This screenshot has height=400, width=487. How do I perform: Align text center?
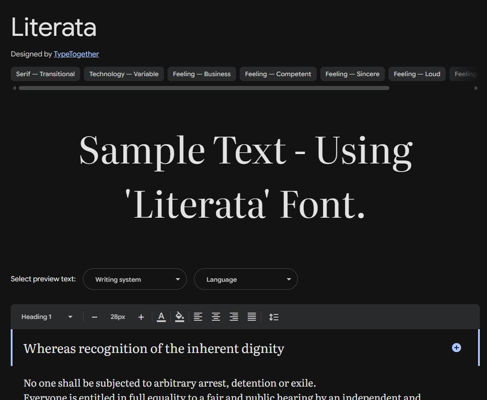[x=216, y=317]
